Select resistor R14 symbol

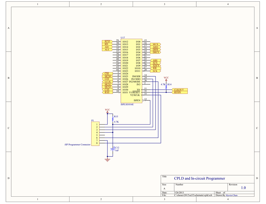[x=166, y=87]
